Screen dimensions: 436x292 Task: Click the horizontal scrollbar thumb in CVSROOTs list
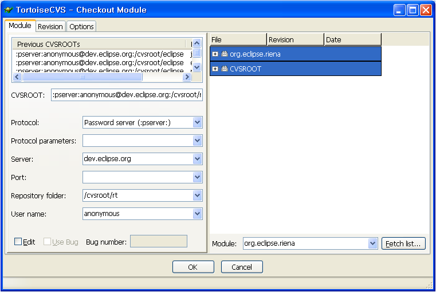83,77
